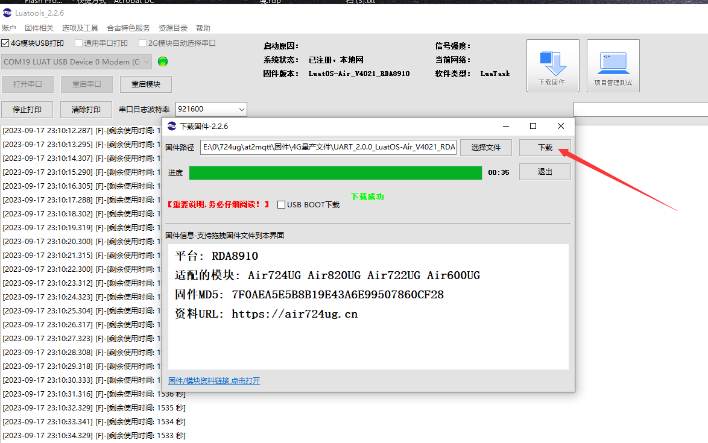This screenshot has width=708, height=443.
Task: Click the 打开串口 button
Action: 28,84
